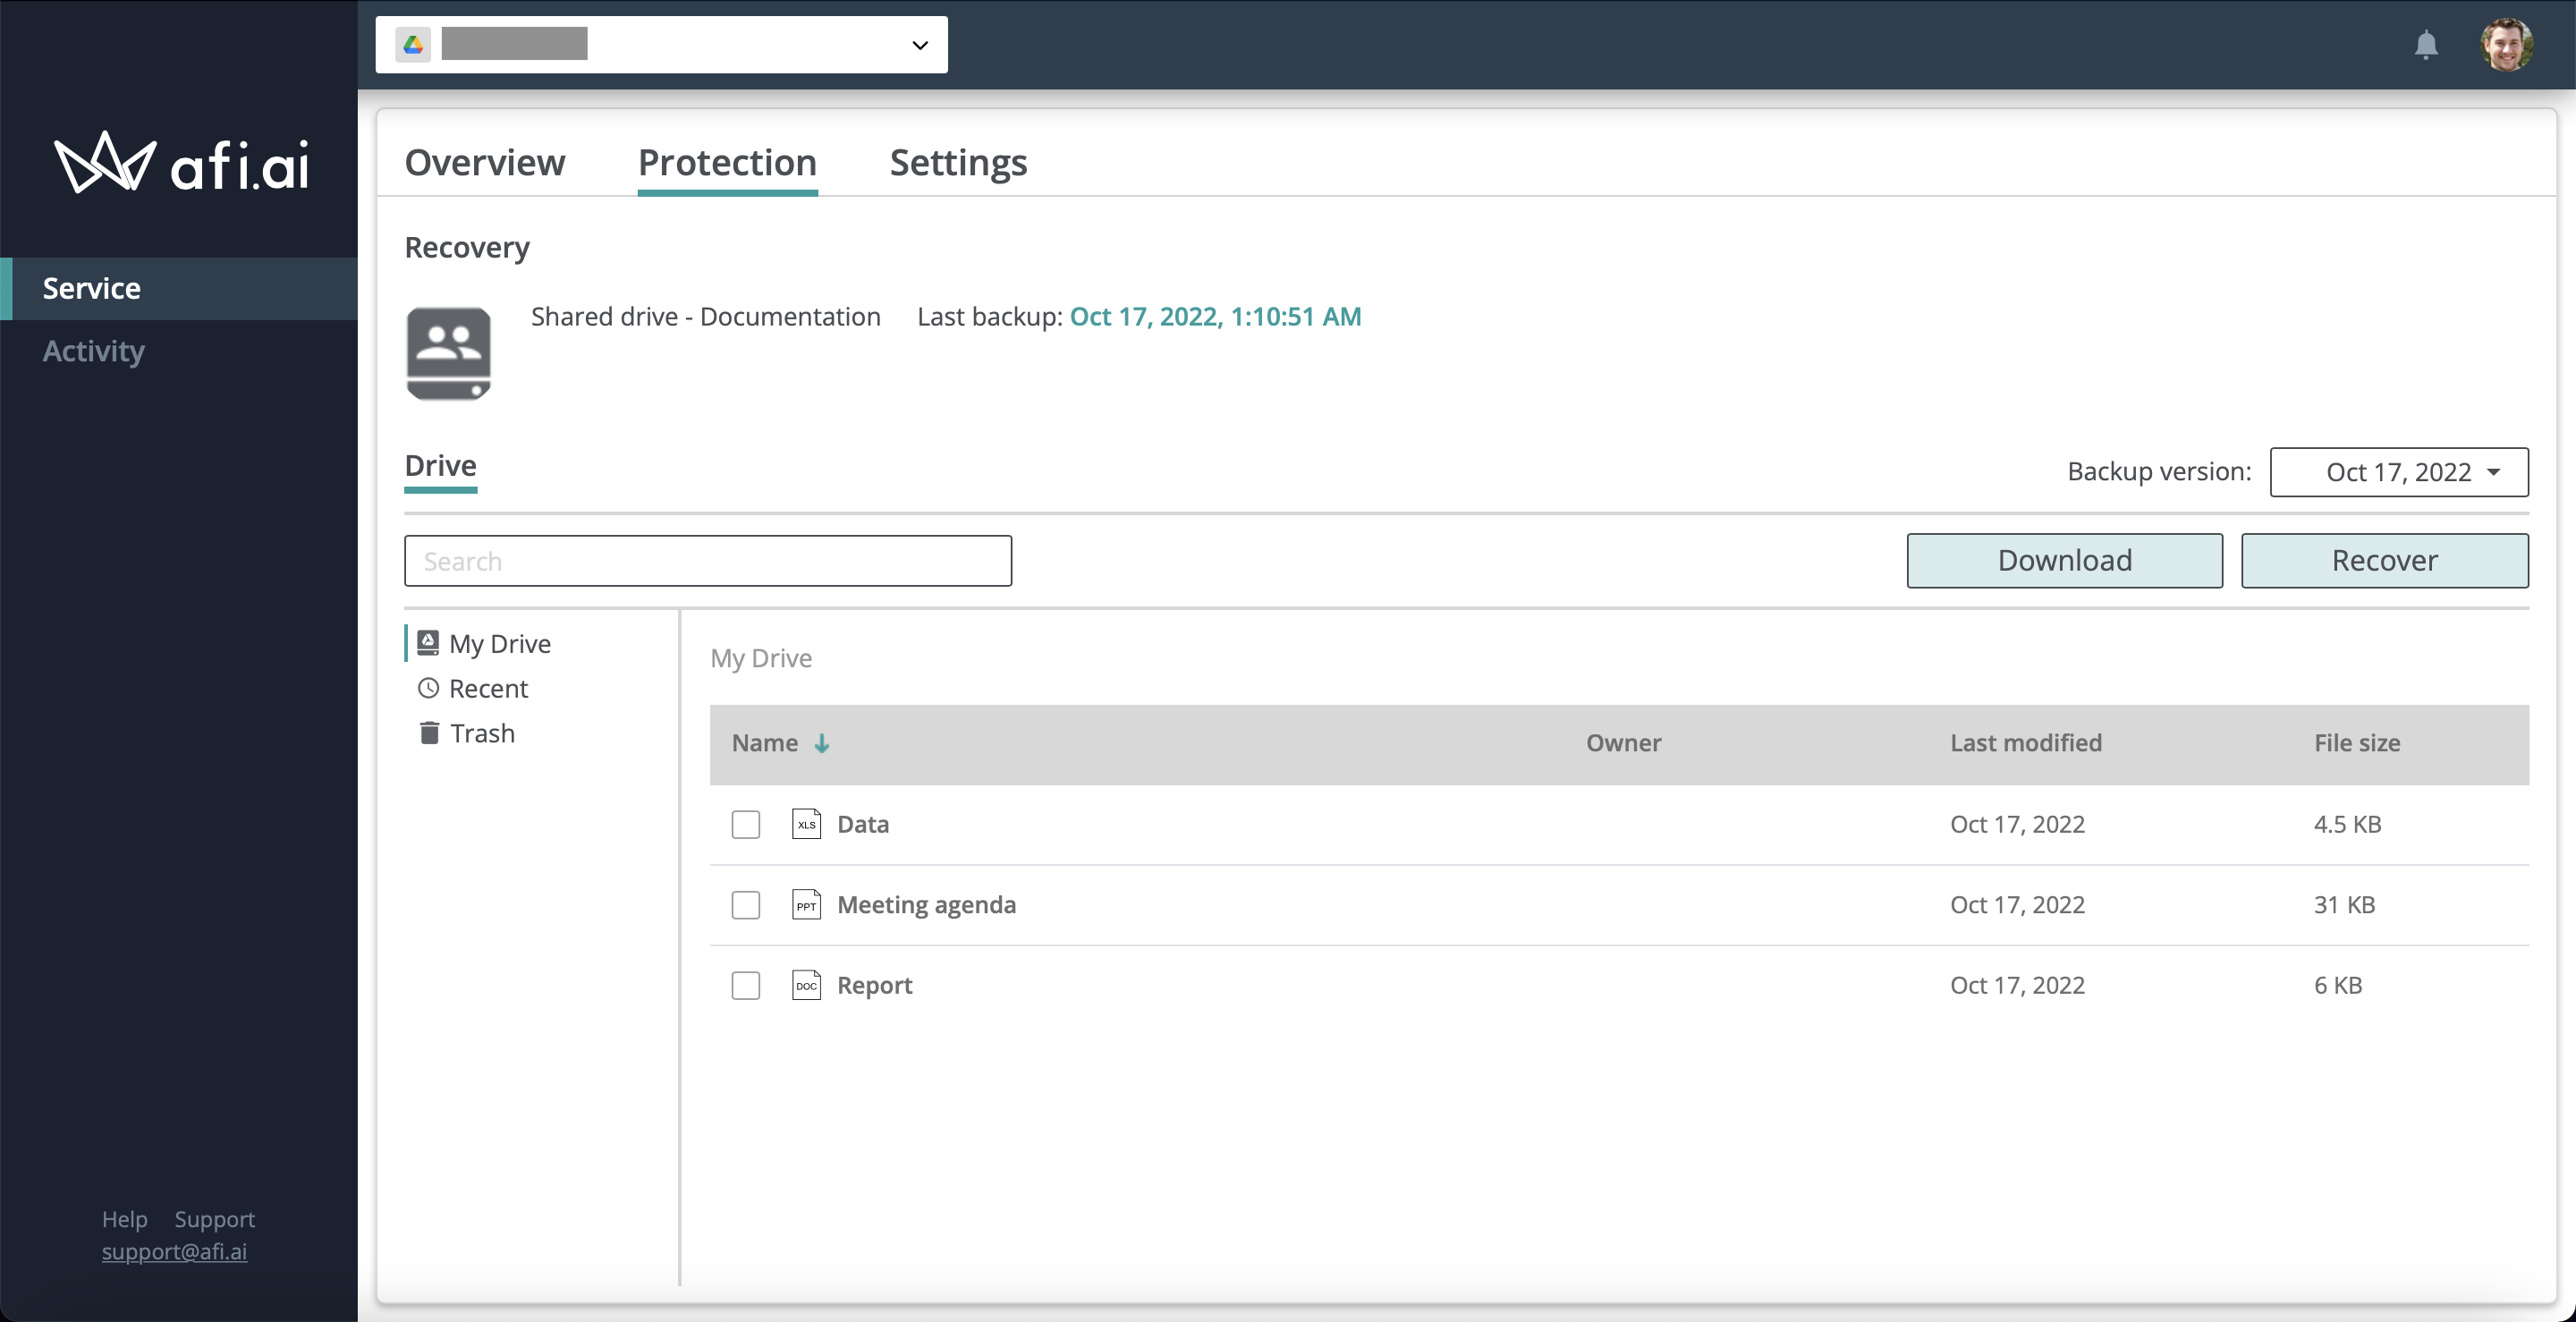The width and height of the screenshot is (2576, 1322).
Task: Open Service in the sidebar
Action: coord(180,289)
